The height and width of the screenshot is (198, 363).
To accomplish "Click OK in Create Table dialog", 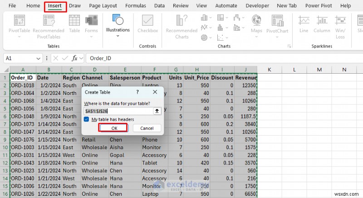I will click(x=114, y=128).
